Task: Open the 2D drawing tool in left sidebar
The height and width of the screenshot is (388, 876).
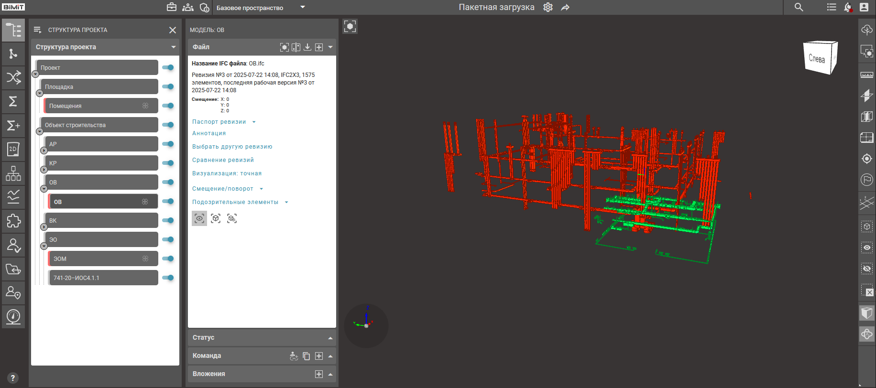Action: 13,149
